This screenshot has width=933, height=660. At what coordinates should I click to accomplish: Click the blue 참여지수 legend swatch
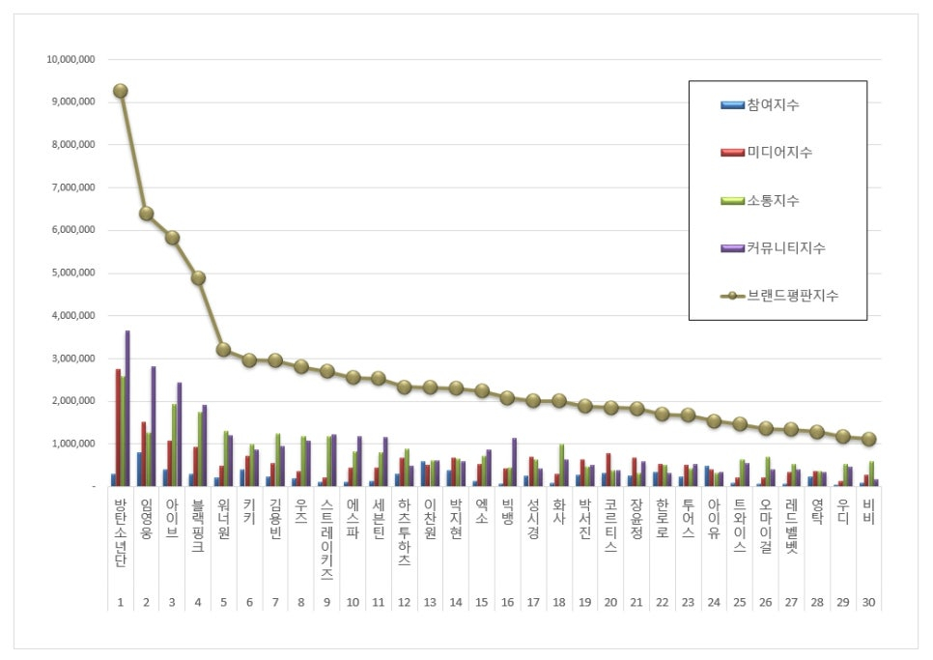(x=732, y=104)
